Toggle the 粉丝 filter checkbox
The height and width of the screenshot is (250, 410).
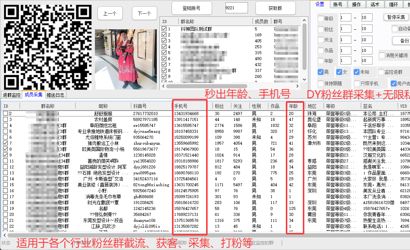coord(321,29)
